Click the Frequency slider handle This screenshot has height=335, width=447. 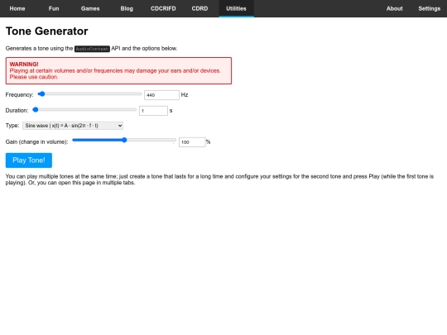click(x=41, y=94)
